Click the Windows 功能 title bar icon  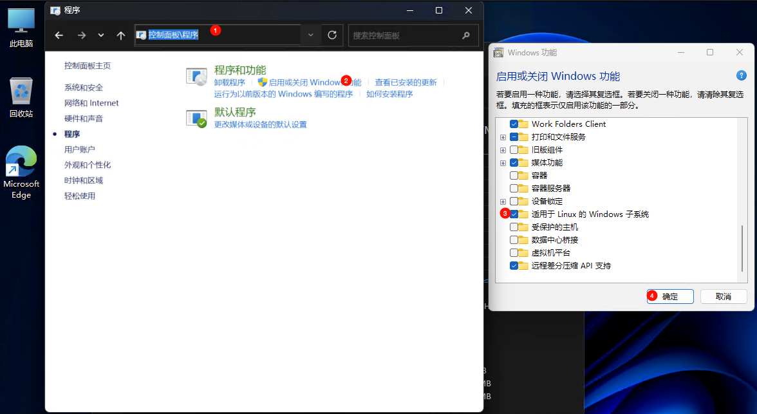[x=499, y=53]
